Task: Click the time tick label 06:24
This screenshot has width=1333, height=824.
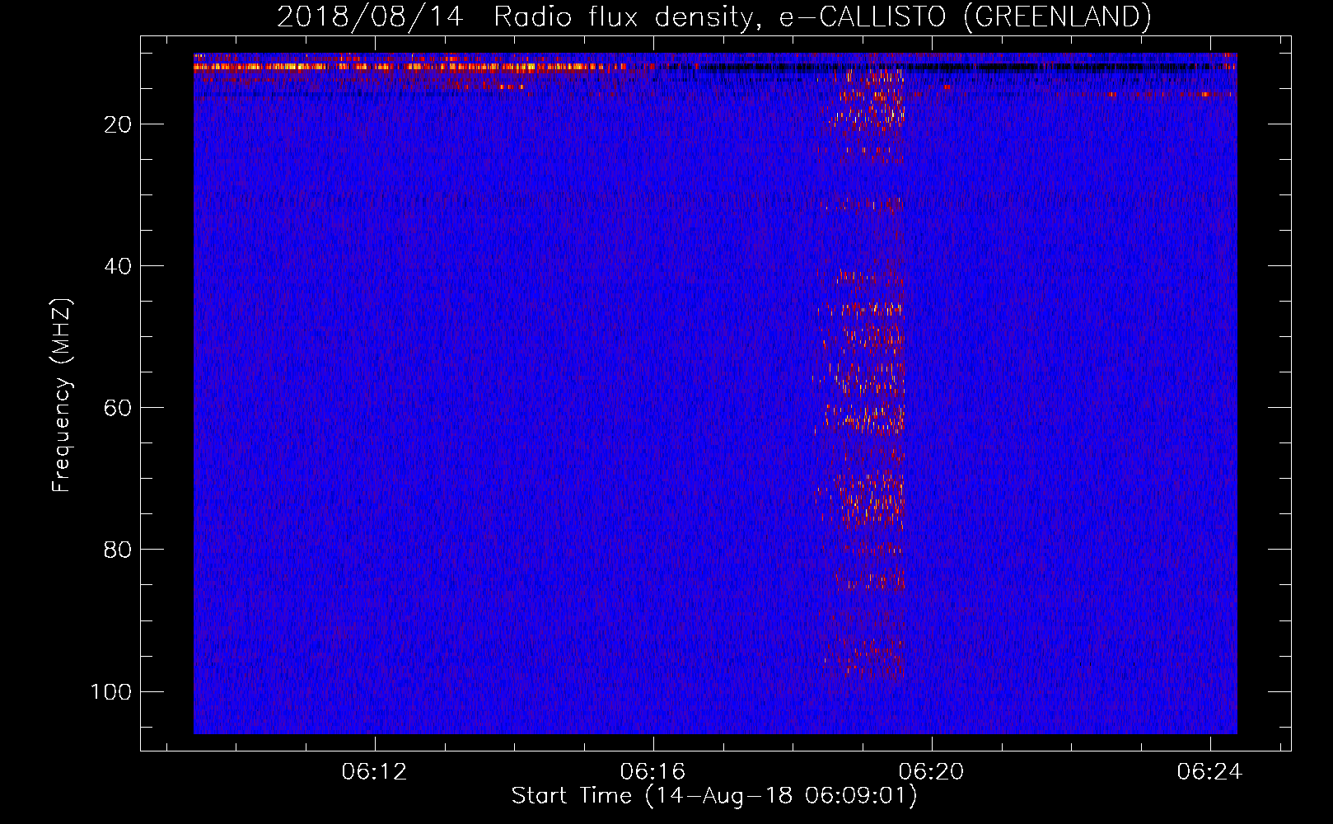Action: click(1210, 772)
